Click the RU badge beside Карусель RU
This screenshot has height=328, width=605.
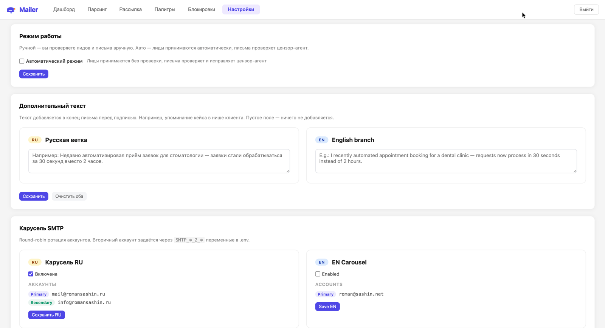(35, 262)
